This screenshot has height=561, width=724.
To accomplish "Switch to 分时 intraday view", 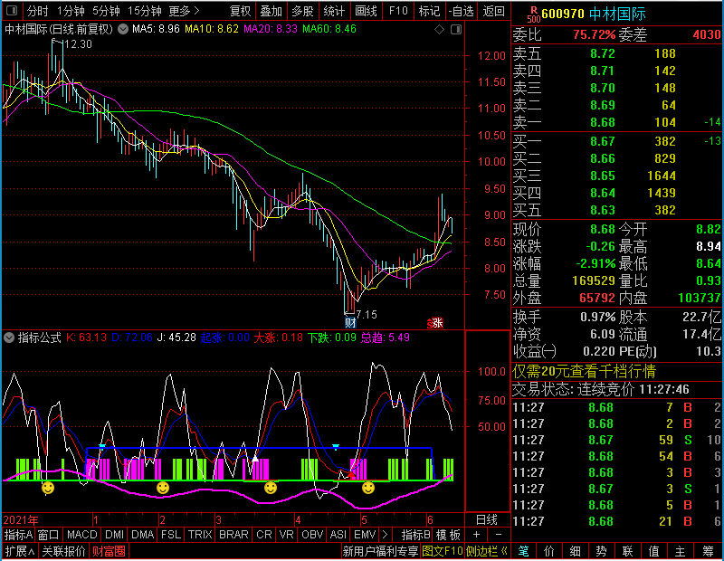I will [x=37, y=11].
